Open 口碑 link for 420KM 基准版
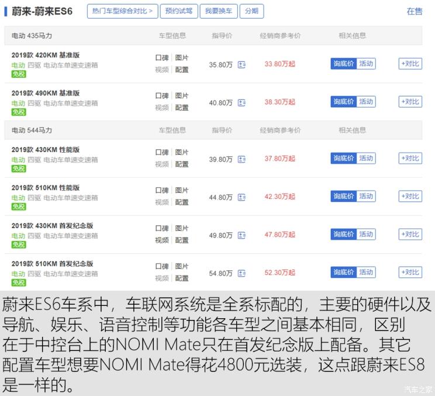This screenshot has height=396, width=435. tap(161, 58)
